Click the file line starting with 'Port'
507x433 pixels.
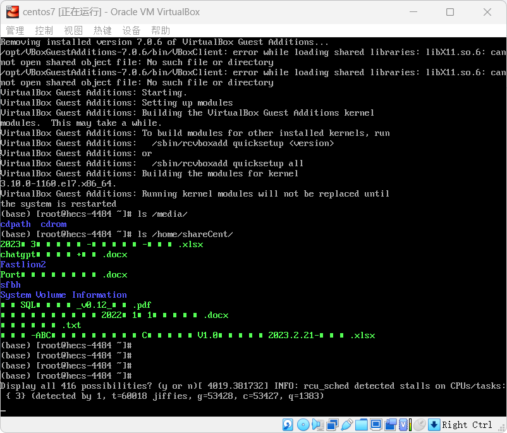click(x=64, y=274)
